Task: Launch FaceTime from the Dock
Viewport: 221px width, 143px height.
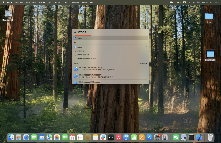Action: coord(65,137)
